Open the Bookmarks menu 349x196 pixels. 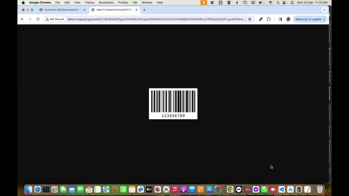[x=106, y=2]
